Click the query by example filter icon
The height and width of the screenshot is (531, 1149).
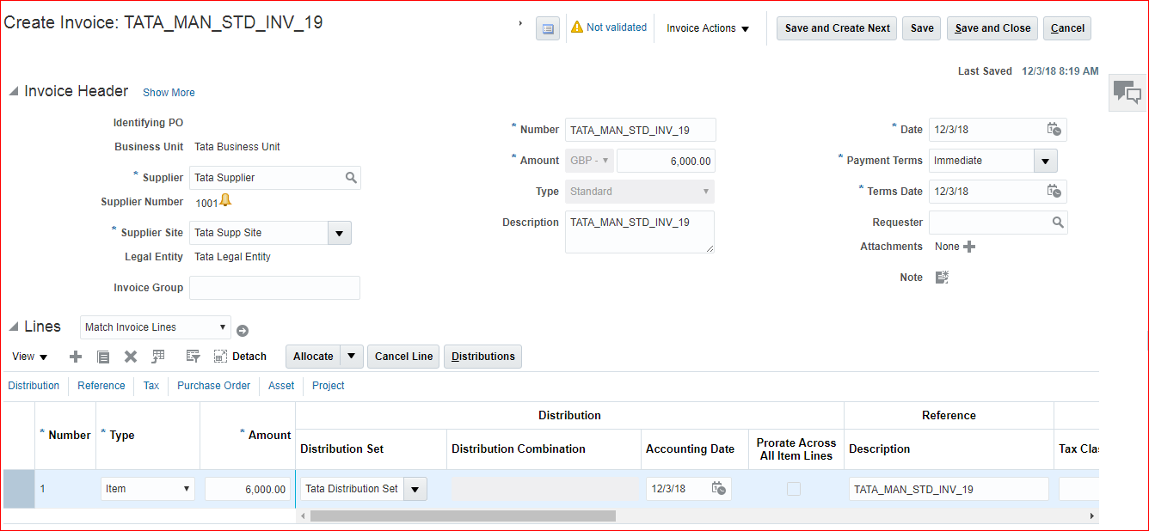[193, 357]
